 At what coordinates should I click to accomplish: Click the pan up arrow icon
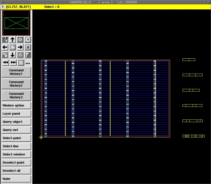(12, 40)
